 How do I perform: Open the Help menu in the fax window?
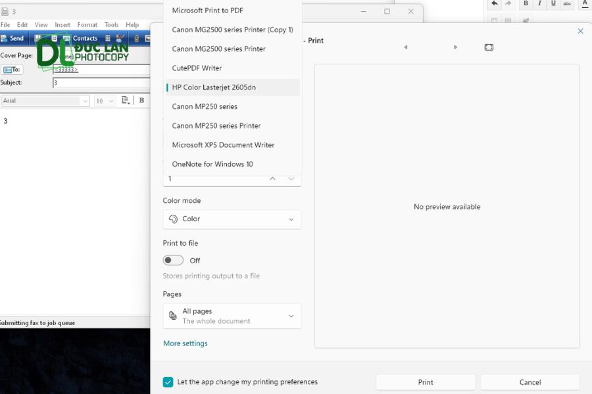click(132, 24)
